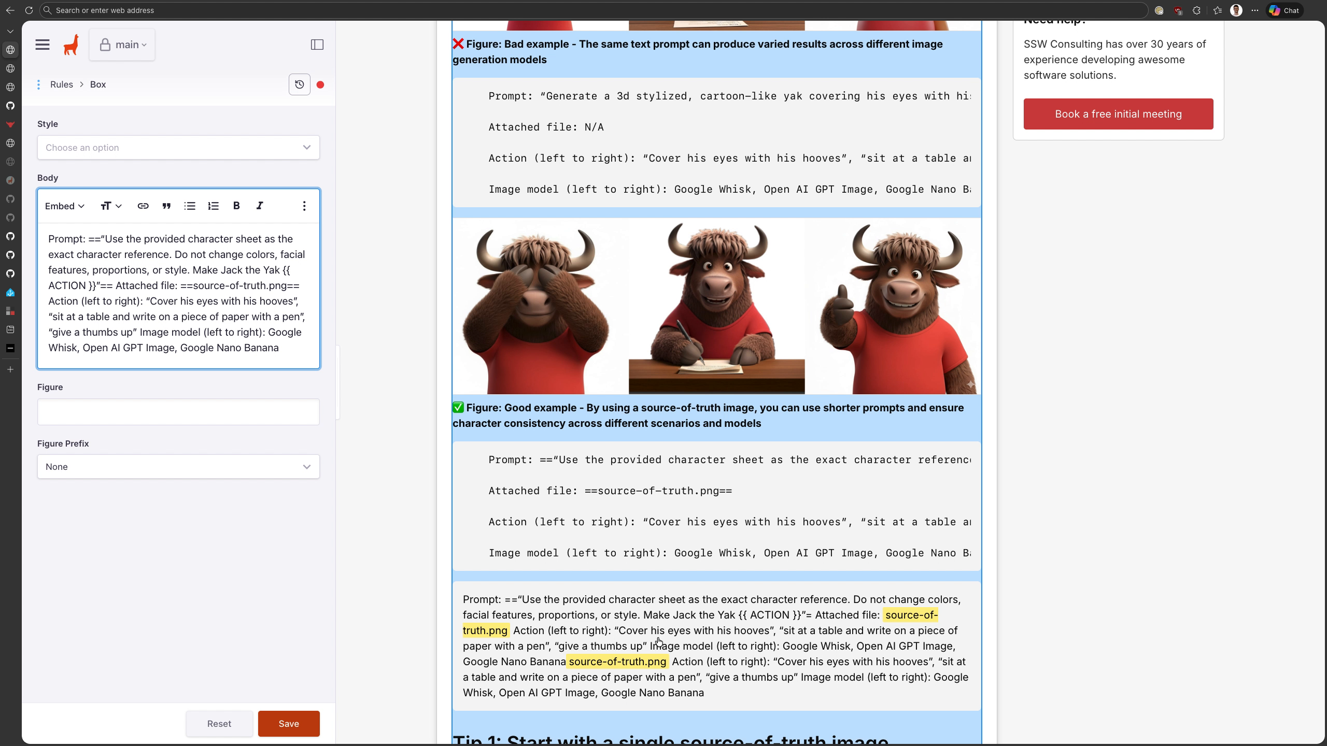Click inside the empty Figure input field
Screen dimensions: 1327x746
point(178,411)
